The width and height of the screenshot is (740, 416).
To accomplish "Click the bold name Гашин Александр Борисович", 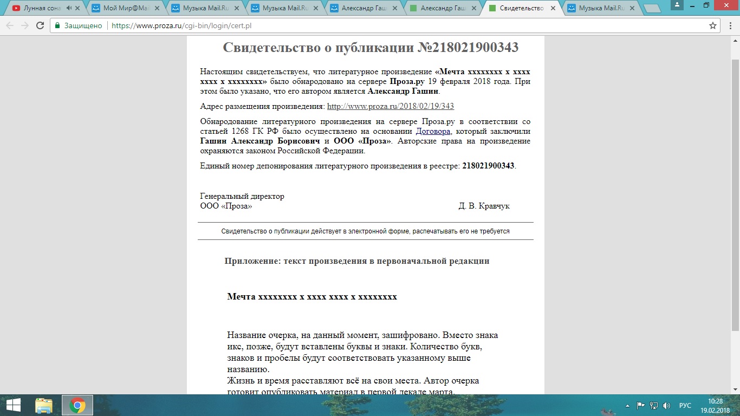I will tap(261, 141).
